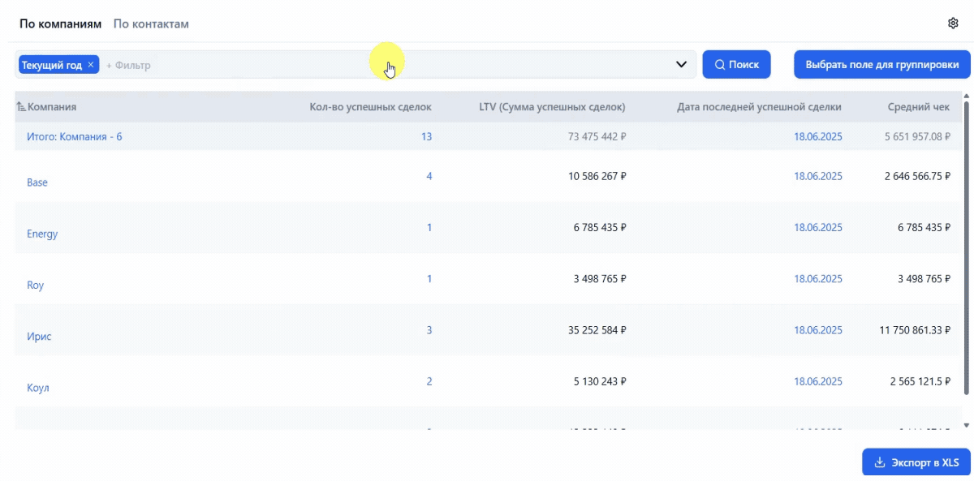Sort by 'Средний чек' column header
974x481 pixels.
point(918,107)
